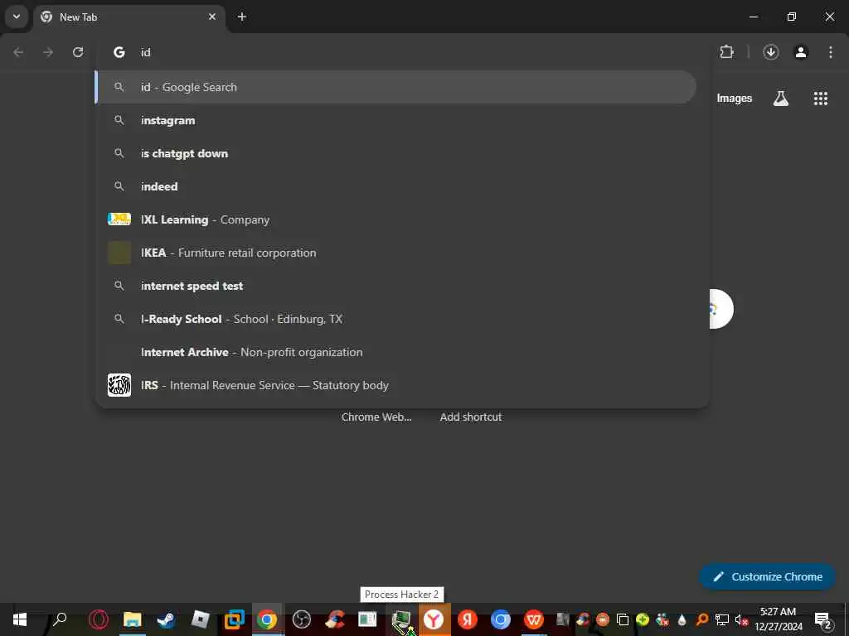Viewport: 849px width, 636px height.
Task: Open the Google apps grid
Action: [820, 99]
